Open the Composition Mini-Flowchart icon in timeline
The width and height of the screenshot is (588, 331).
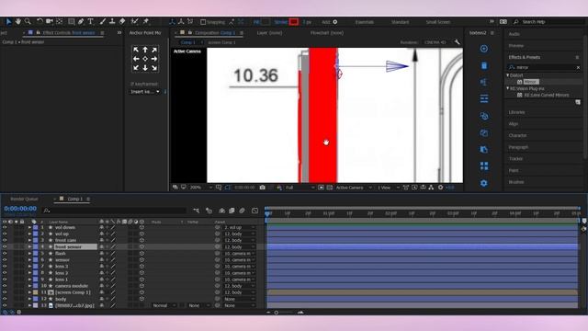point(197,211)
